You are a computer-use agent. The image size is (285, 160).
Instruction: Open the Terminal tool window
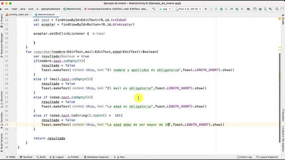point(26,157)
